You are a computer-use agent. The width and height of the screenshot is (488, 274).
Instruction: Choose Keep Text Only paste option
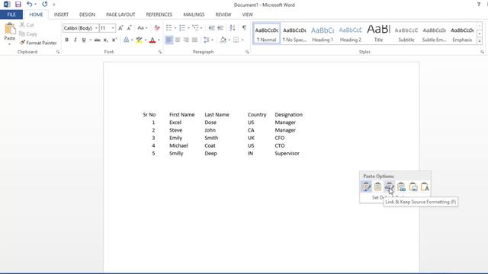coord(425,186)
